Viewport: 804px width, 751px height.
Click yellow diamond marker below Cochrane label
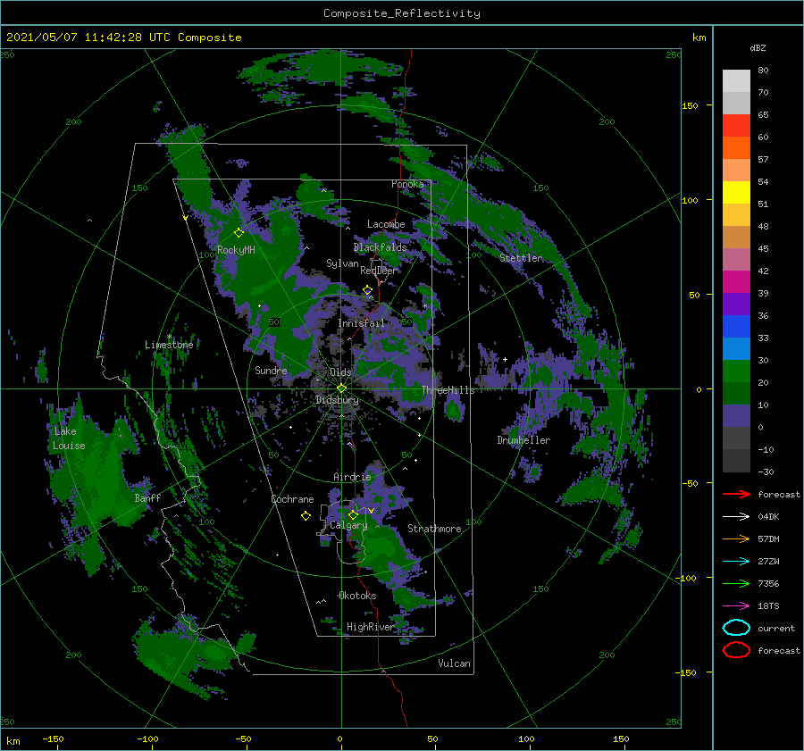[306, 516]
